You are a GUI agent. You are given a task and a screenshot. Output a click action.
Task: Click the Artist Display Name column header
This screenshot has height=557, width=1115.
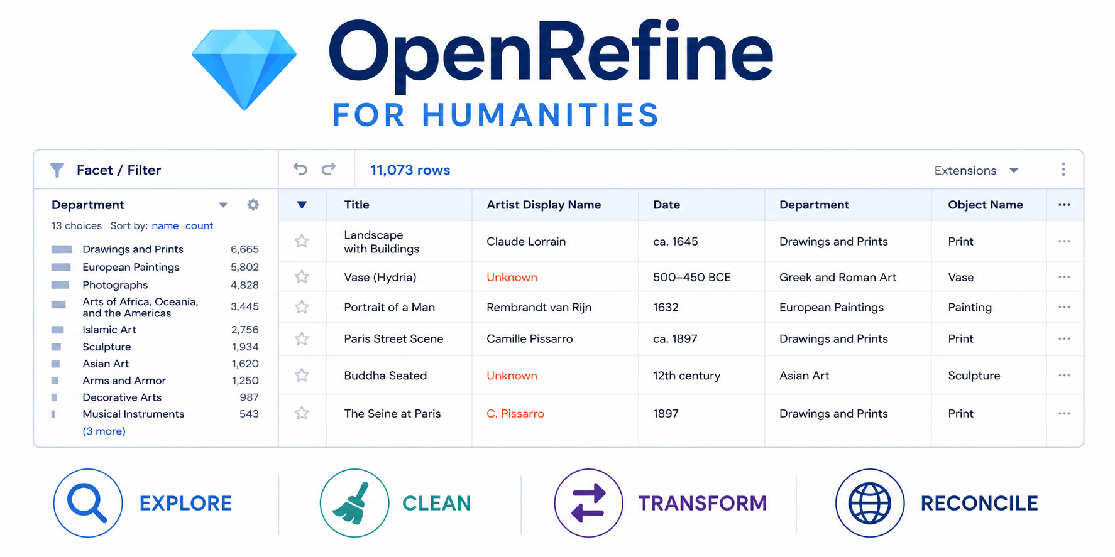point(544,205)
